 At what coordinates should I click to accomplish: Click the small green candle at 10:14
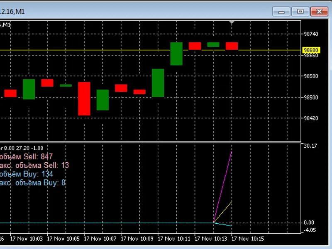tap(213, 44)
